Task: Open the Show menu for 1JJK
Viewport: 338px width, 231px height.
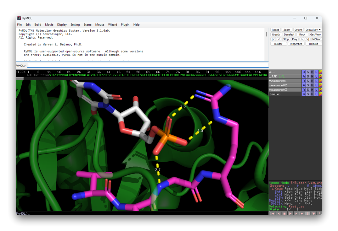Action: (308, 76)
